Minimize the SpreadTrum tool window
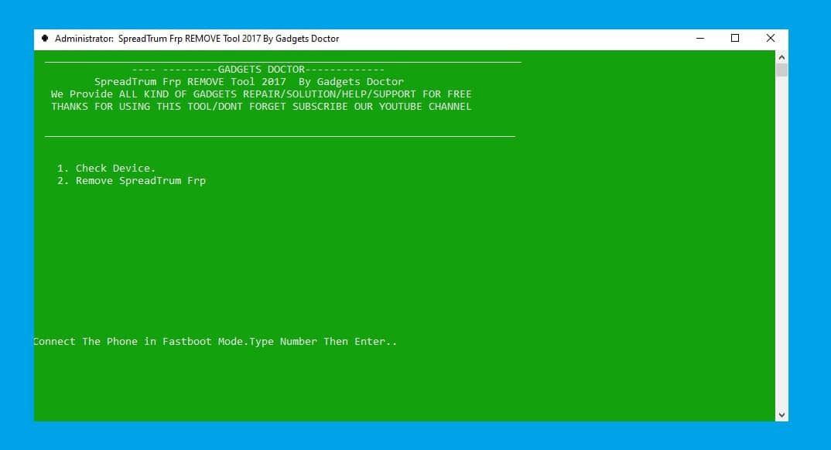The image size is (831, 450). (699, 38)
